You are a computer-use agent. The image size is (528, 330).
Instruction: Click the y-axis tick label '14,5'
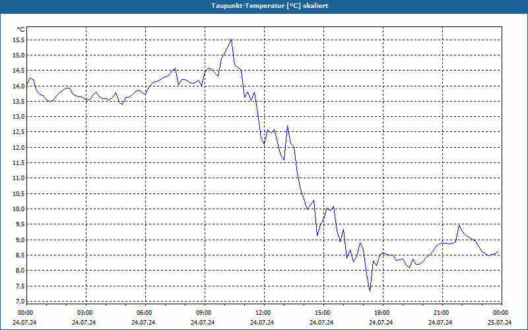click(x=19, y=71)
